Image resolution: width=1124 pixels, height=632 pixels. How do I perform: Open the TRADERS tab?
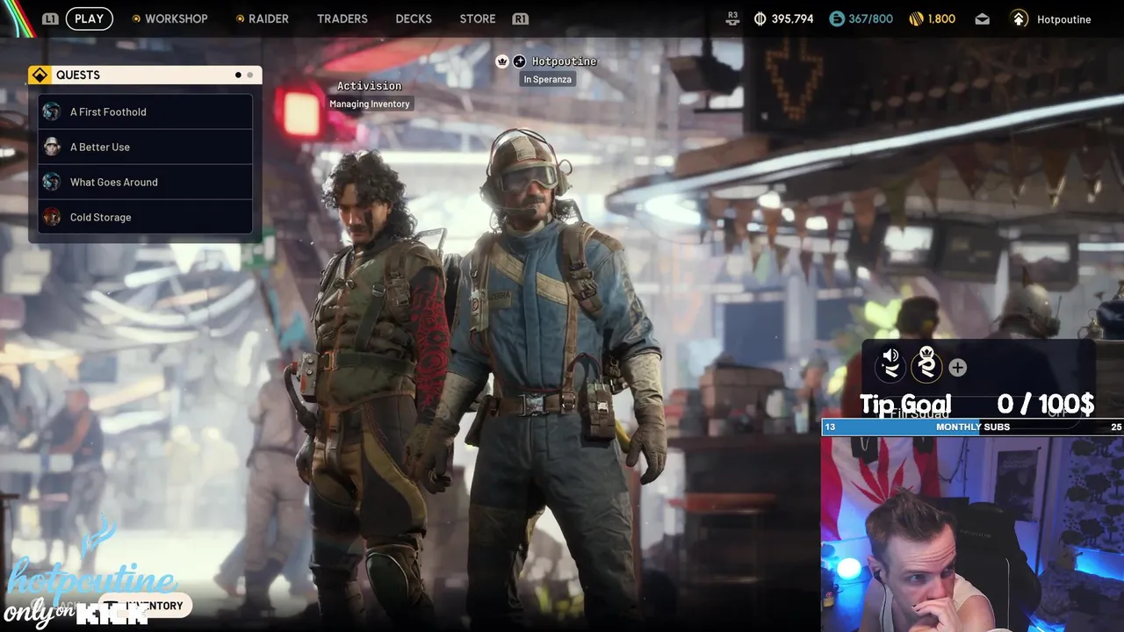pos(342,18)
